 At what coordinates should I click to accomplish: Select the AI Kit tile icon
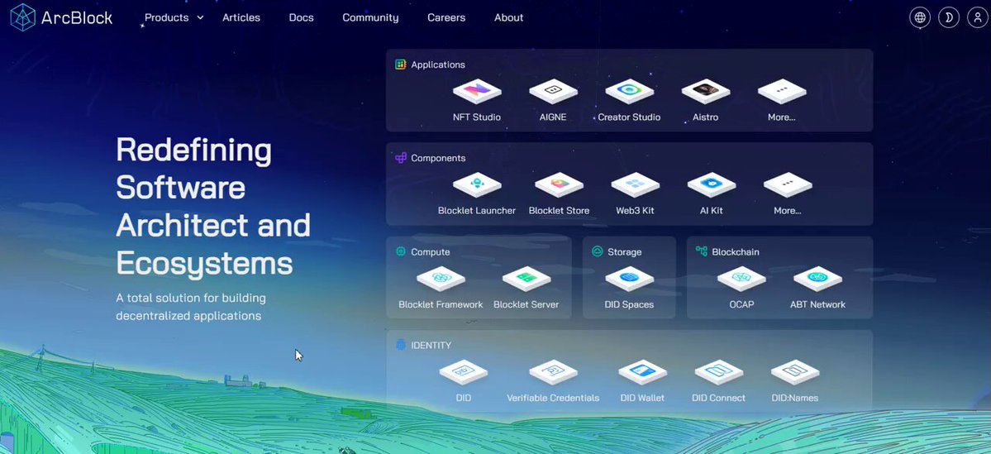click(x=712, y=185)
